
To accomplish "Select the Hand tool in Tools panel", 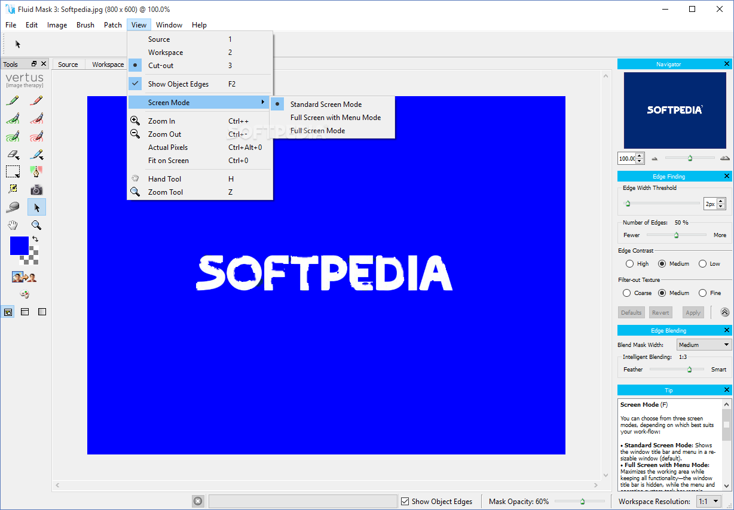I will tap(13, 225).
